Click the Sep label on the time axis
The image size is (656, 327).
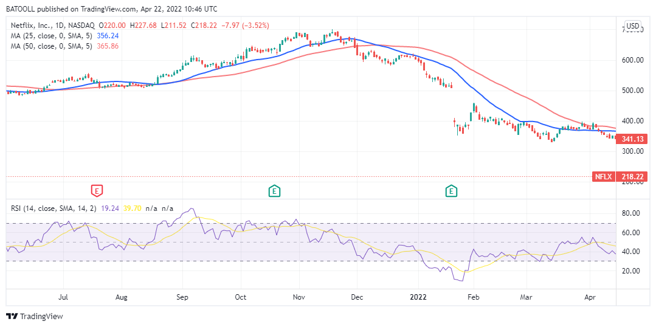tap(183, 297)
